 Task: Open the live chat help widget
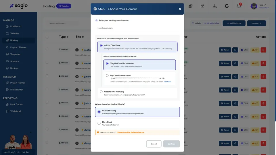click(18, 152)
